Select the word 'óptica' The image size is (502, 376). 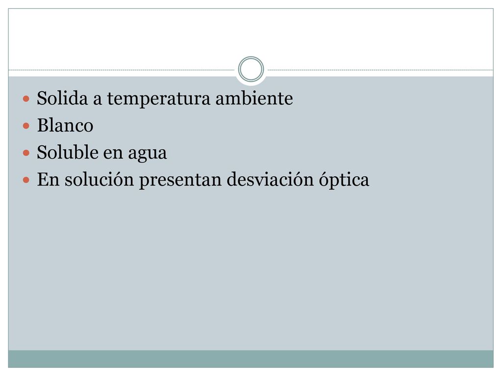(x=344, y=180)
